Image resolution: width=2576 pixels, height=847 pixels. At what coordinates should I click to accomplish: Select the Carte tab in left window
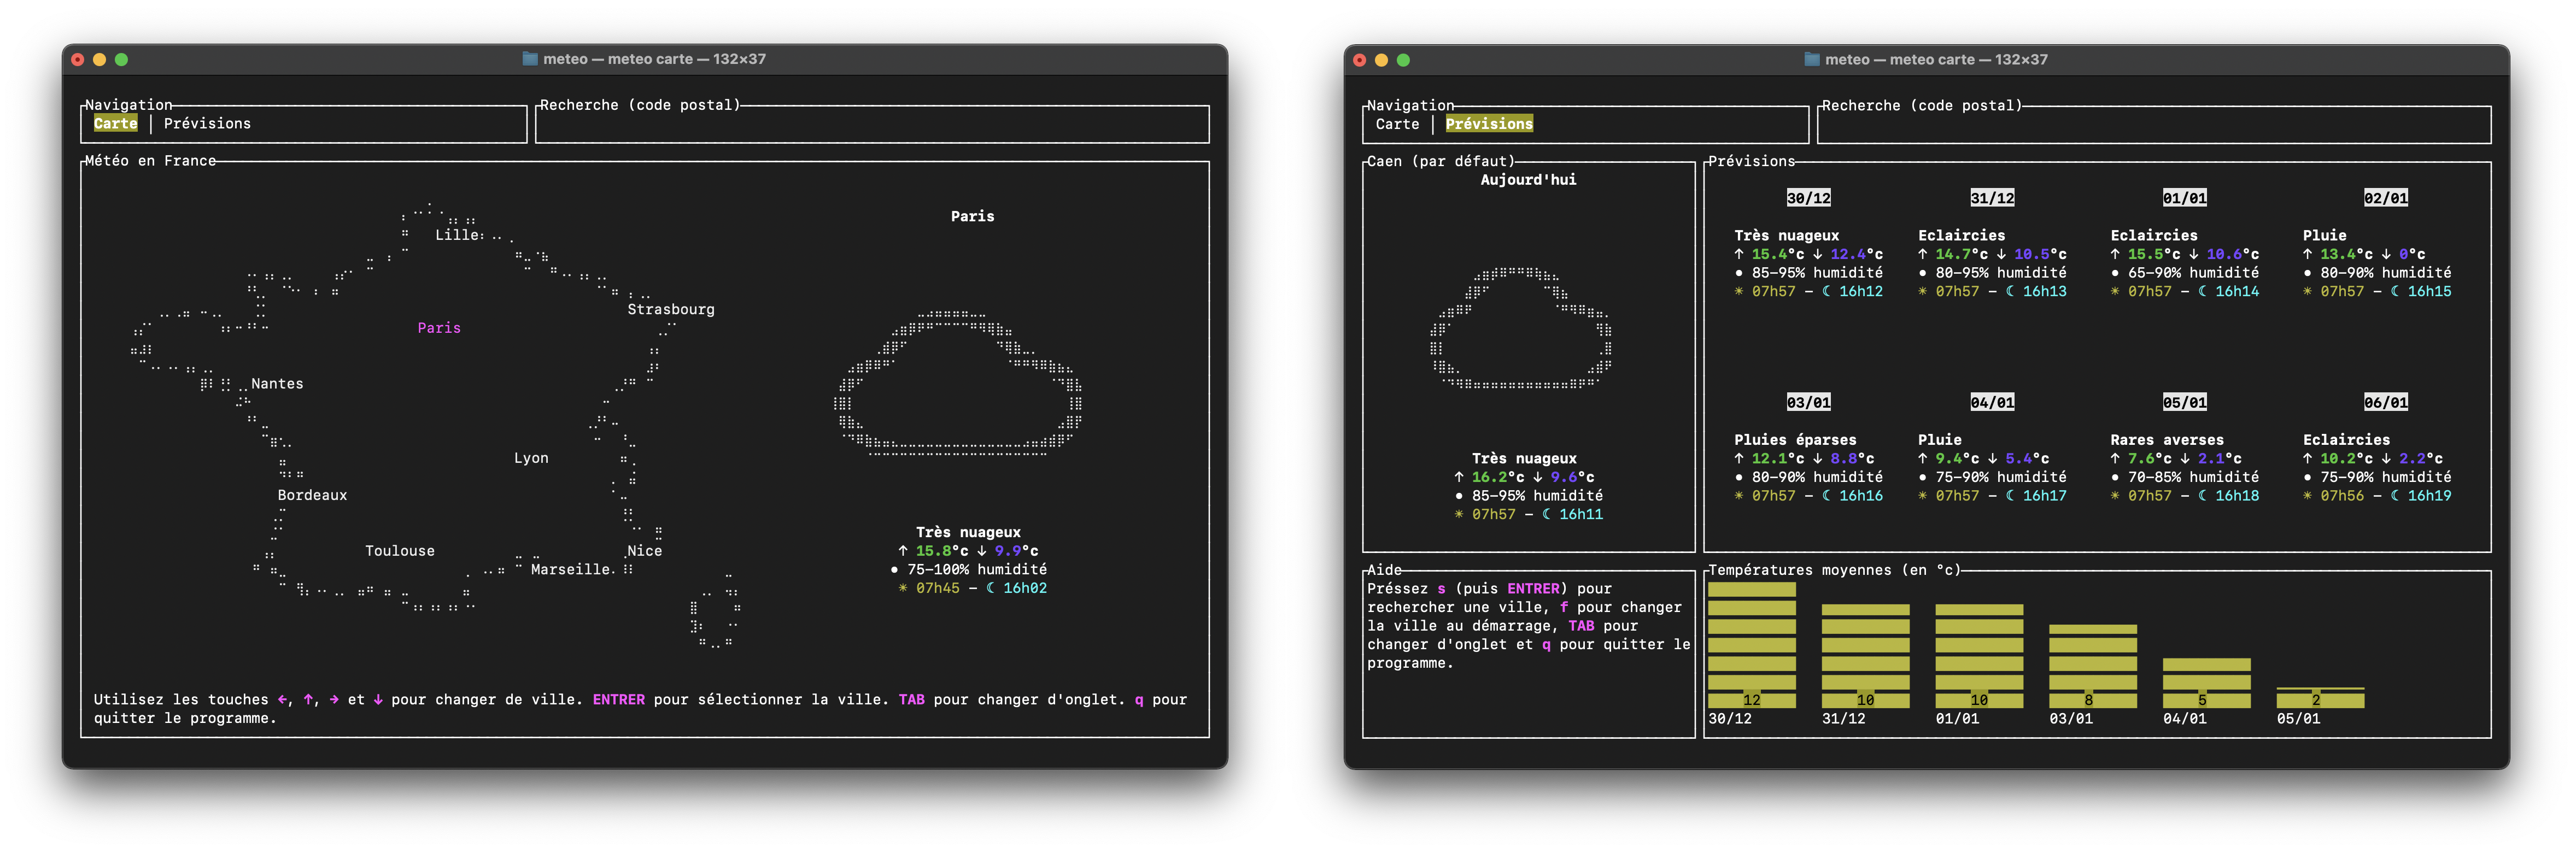116,123
